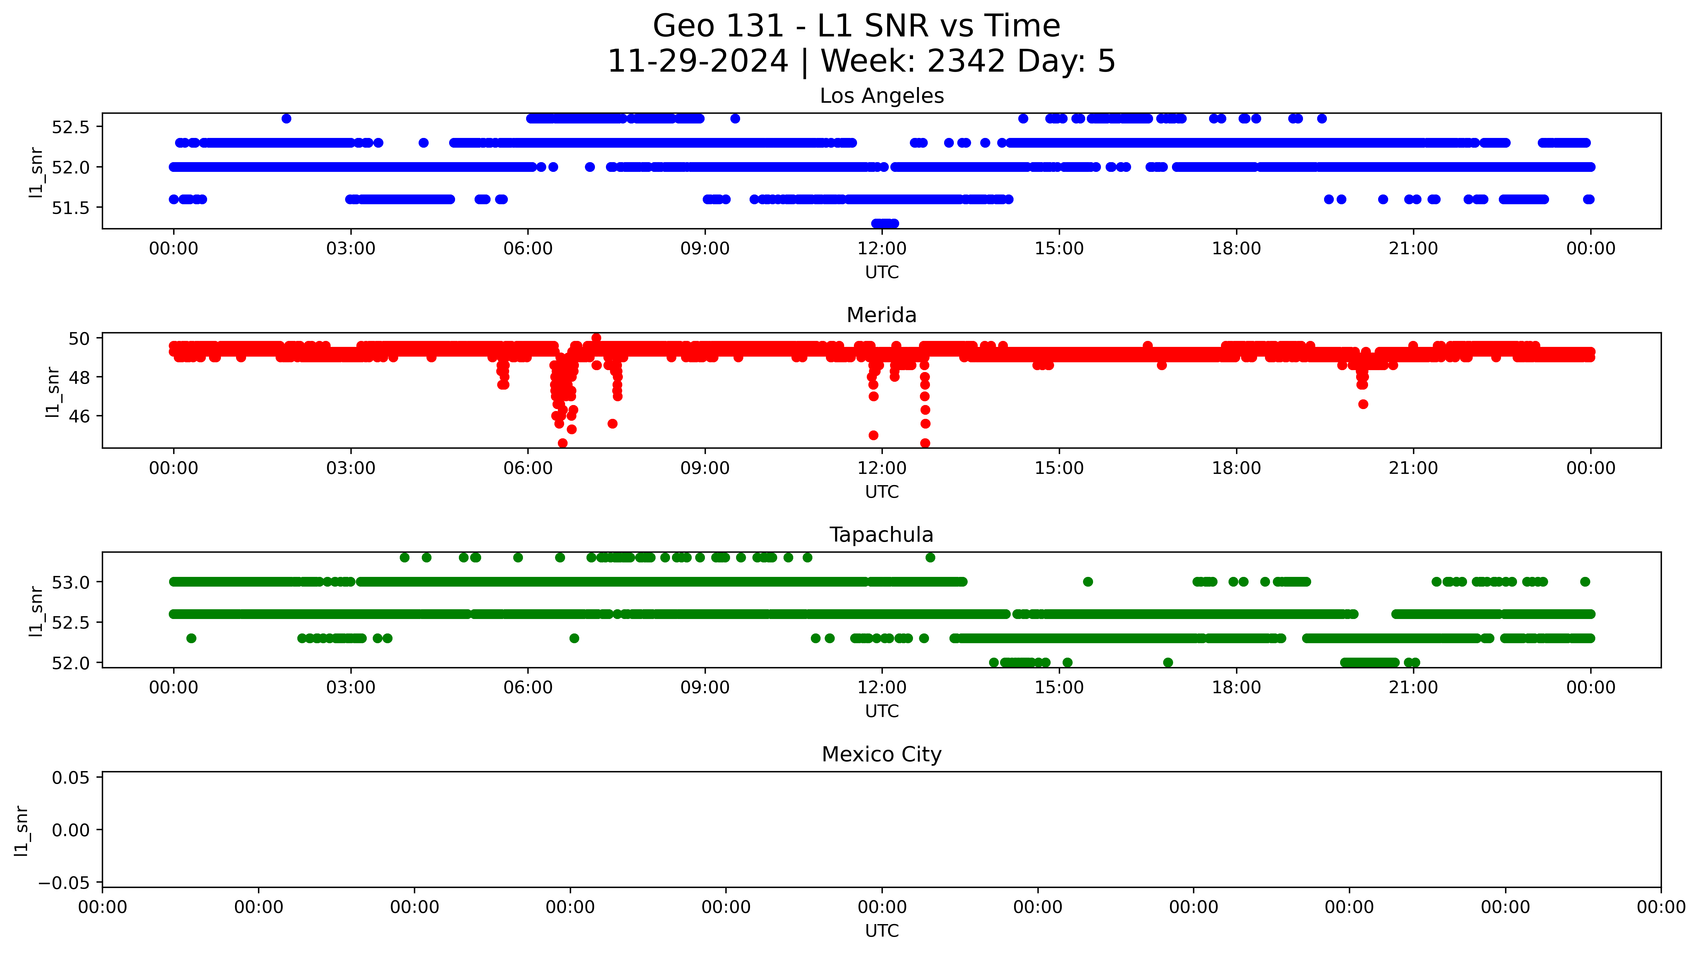Click the '21:00' tick label under Tapachula plot

coord(1413,688)
